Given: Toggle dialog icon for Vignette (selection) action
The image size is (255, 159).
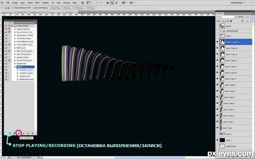Looking at the screenshot, I should tap(9, 29).
